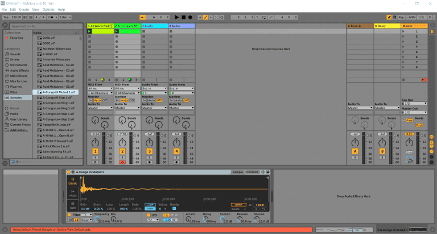Toggle the Follow playback button
The width and height of the screenshot is (437, 234).
point(142,17)
